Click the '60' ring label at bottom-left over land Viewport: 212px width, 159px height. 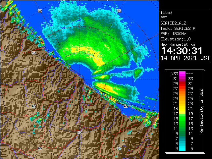pyautogui.click(x=40, y=148)
